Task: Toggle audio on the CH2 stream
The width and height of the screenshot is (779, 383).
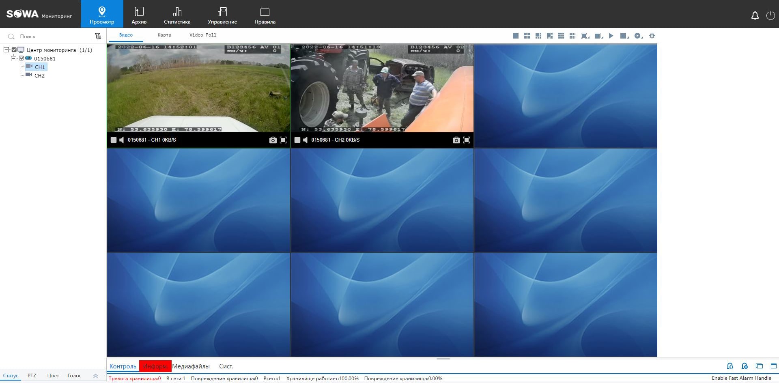Action: point(305,140)
